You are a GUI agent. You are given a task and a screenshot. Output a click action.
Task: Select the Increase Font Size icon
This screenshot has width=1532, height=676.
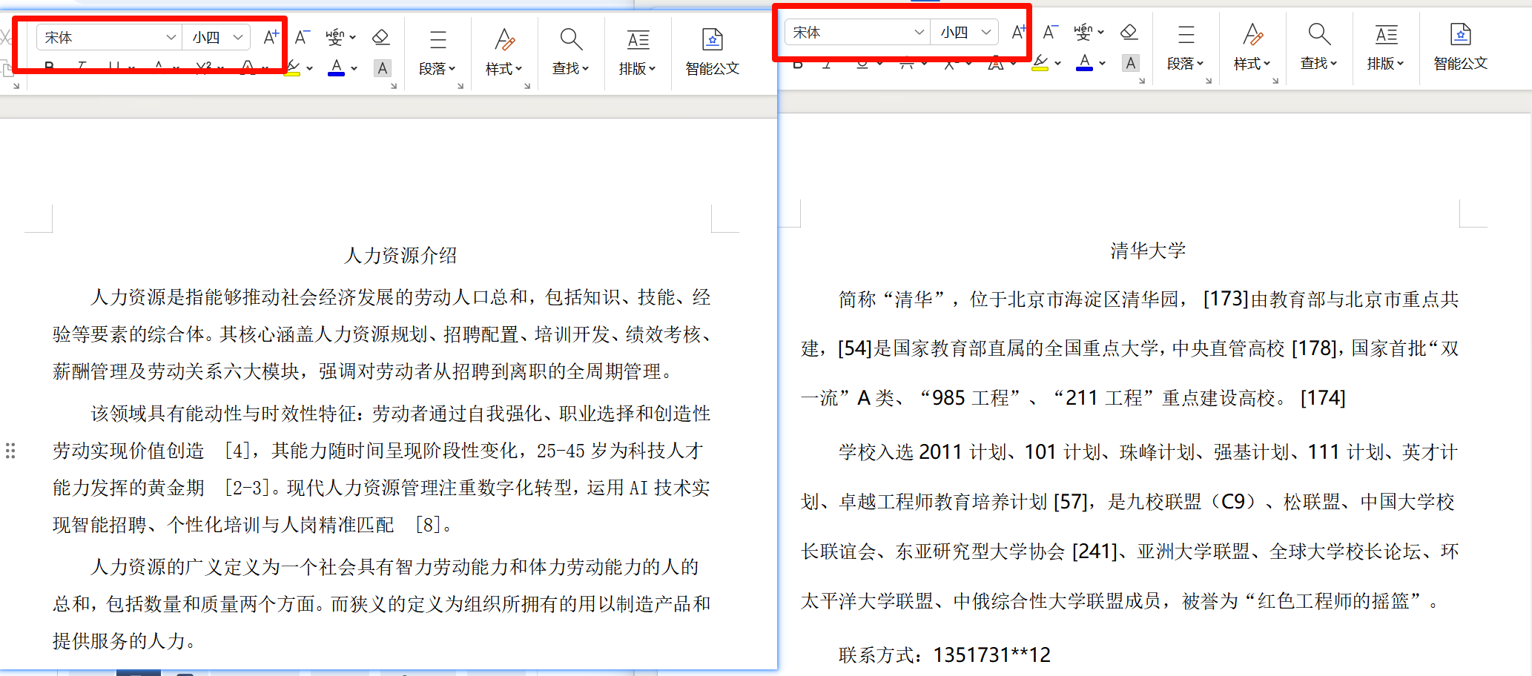271,36
